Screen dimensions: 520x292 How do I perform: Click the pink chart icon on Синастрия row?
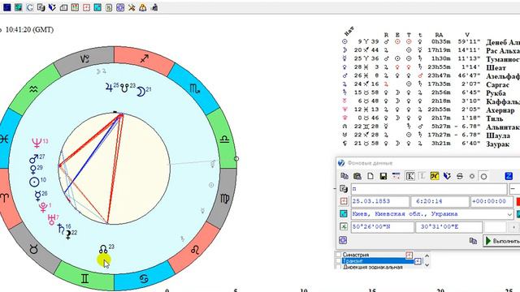pyautogui.click(x=409, y=255)
